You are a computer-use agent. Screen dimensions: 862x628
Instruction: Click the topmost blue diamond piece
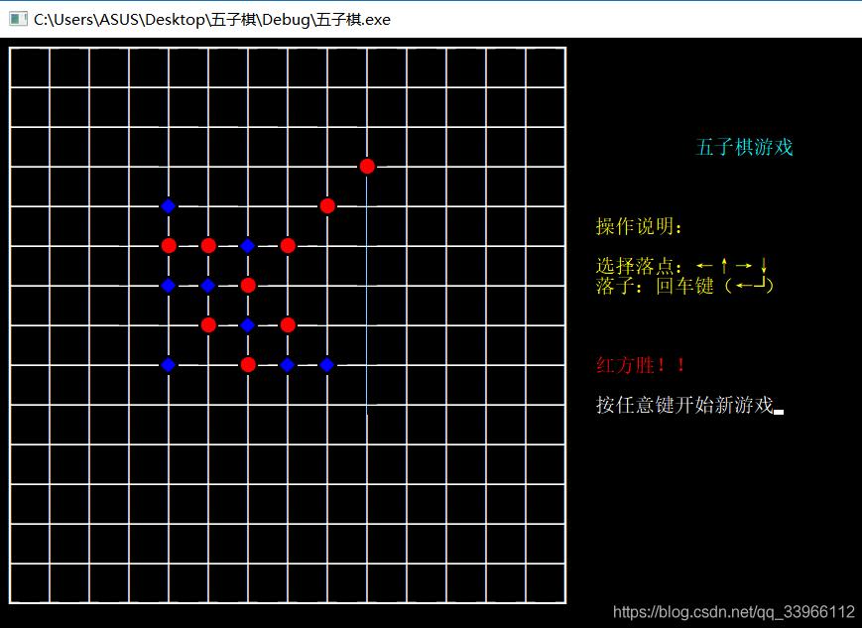[169, 206]
